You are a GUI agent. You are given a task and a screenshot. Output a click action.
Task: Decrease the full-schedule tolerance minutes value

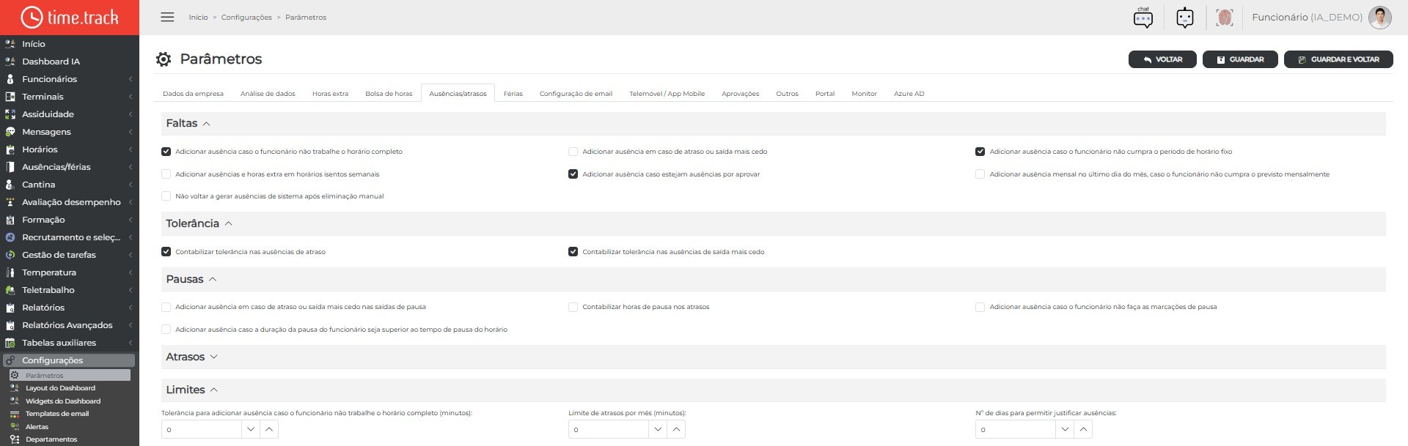point(251,429)
